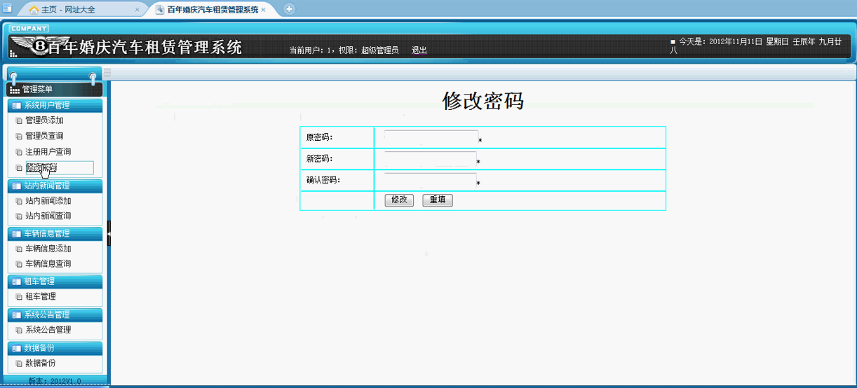Open the 注册用户查询 menu item

click(48, 151)
